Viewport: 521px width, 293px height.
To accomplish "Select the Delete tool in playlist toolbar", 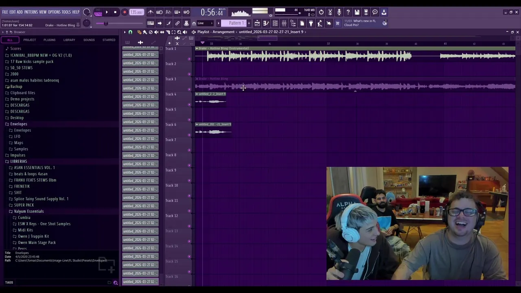I will click(x=151, y=32).
